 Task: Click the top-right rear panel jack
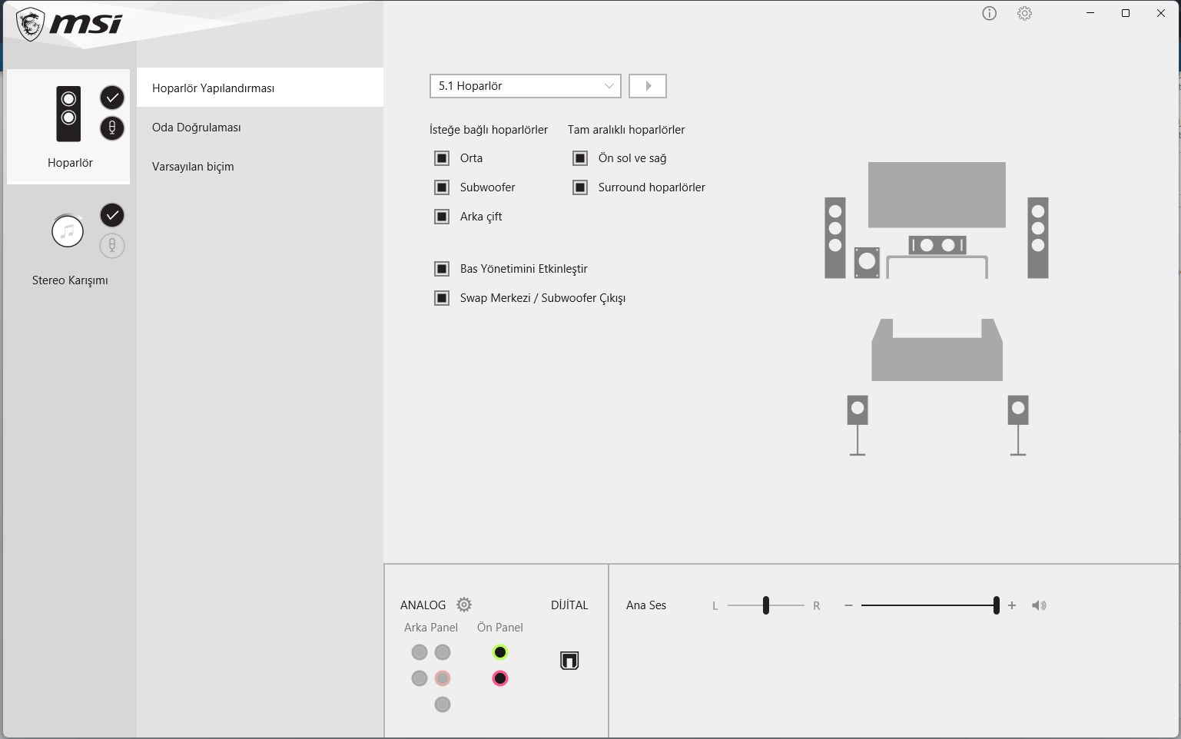[x=443, y=652]
